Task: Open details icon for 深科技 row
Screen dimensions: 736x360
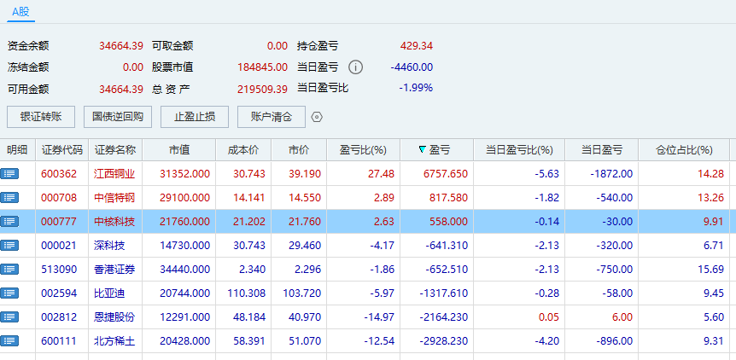Action: 10,245
